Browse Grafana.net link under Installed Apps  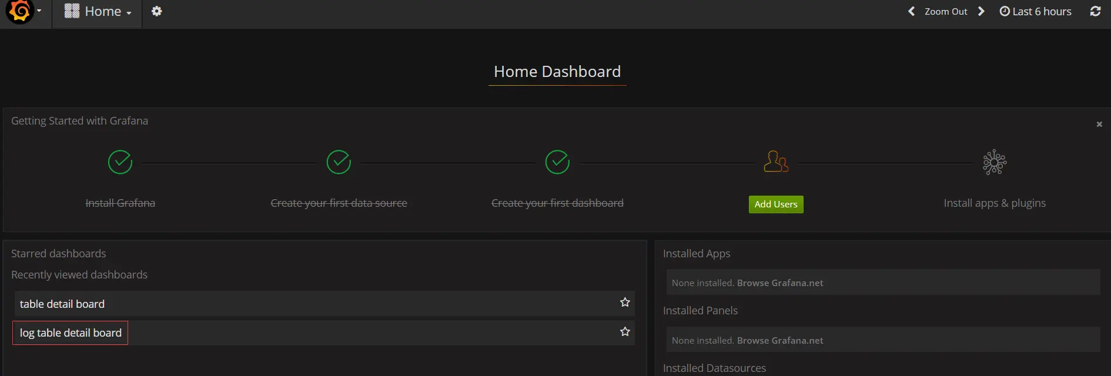[780, 283]
